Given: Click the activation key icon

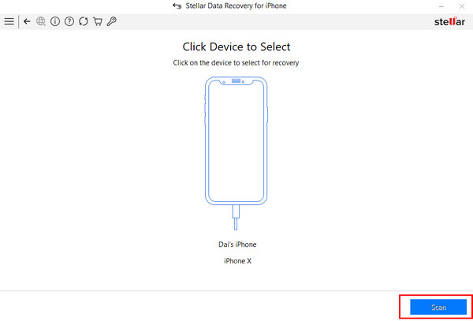Looking at the screenshot, I should (112, 21).
